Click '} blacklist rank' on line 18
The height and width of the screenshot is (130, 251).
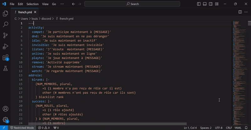(x=50, y=97)
